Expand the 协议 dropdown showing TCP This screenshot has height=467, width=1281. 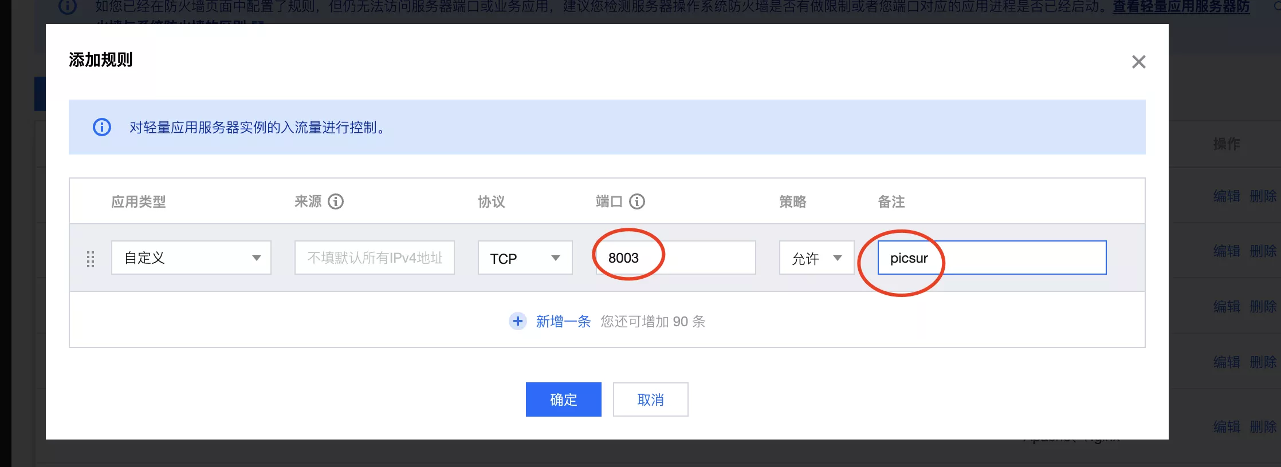pos(525,258)
